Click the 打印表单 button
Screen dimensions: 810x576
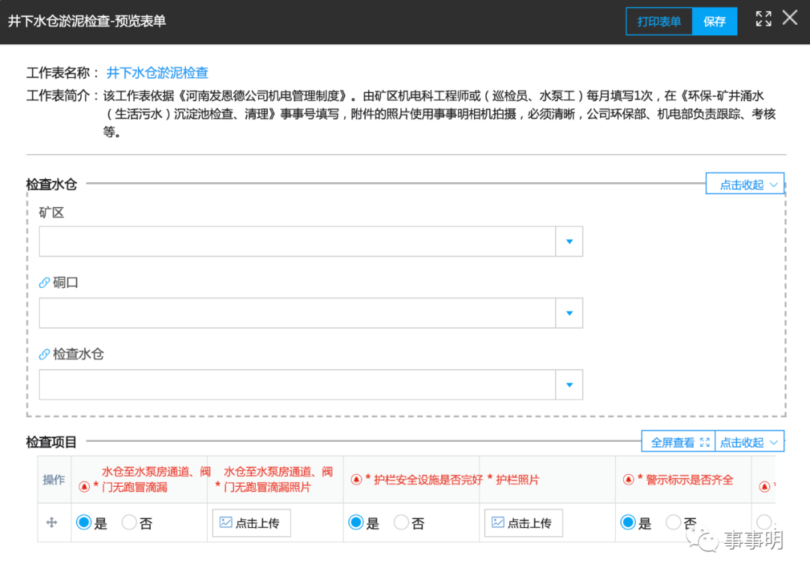click(658, 22)
